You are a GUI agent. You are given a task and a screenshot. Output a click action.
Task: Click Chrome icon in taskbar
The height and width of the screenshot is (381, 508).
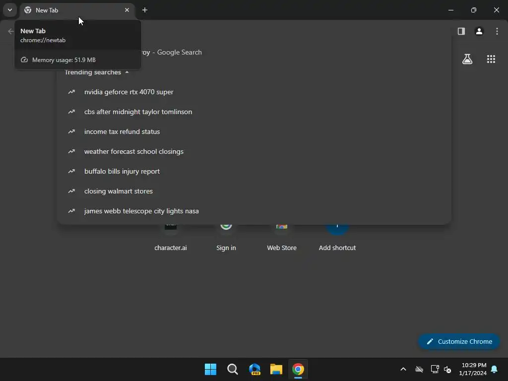point(298,369)
